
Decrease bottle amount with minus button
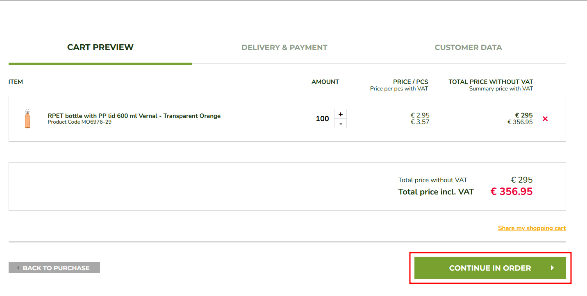(x=340, y=124)
